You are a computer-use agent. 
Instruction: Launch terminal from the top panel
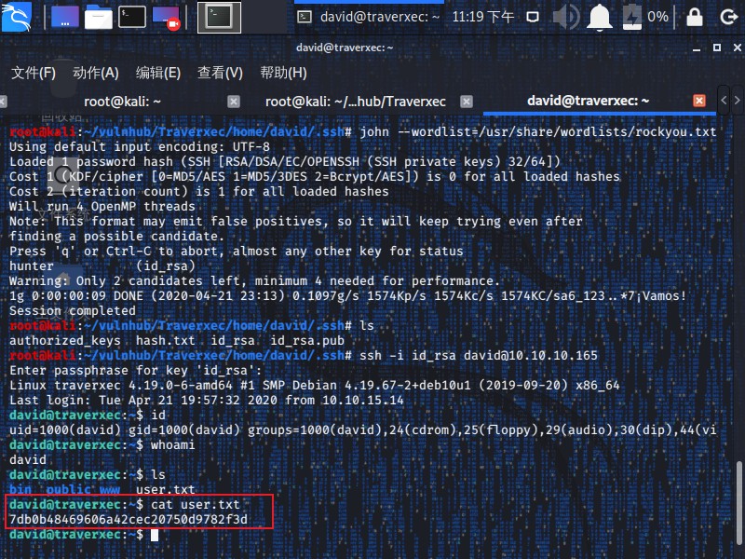[x=131, y=17]
